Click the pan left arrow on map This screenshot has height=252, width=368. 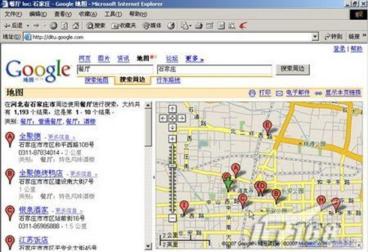[x=164, y=118]
